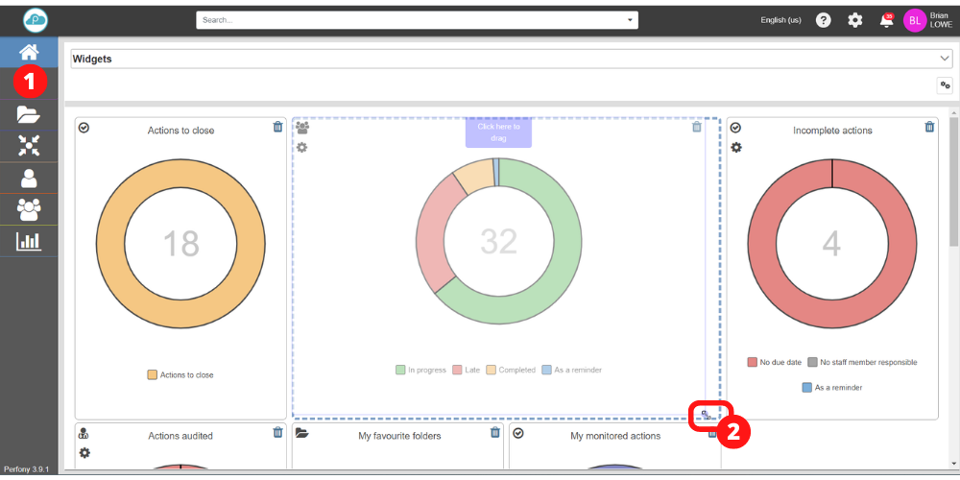Open the single user sidebar icon

(29, 179)
